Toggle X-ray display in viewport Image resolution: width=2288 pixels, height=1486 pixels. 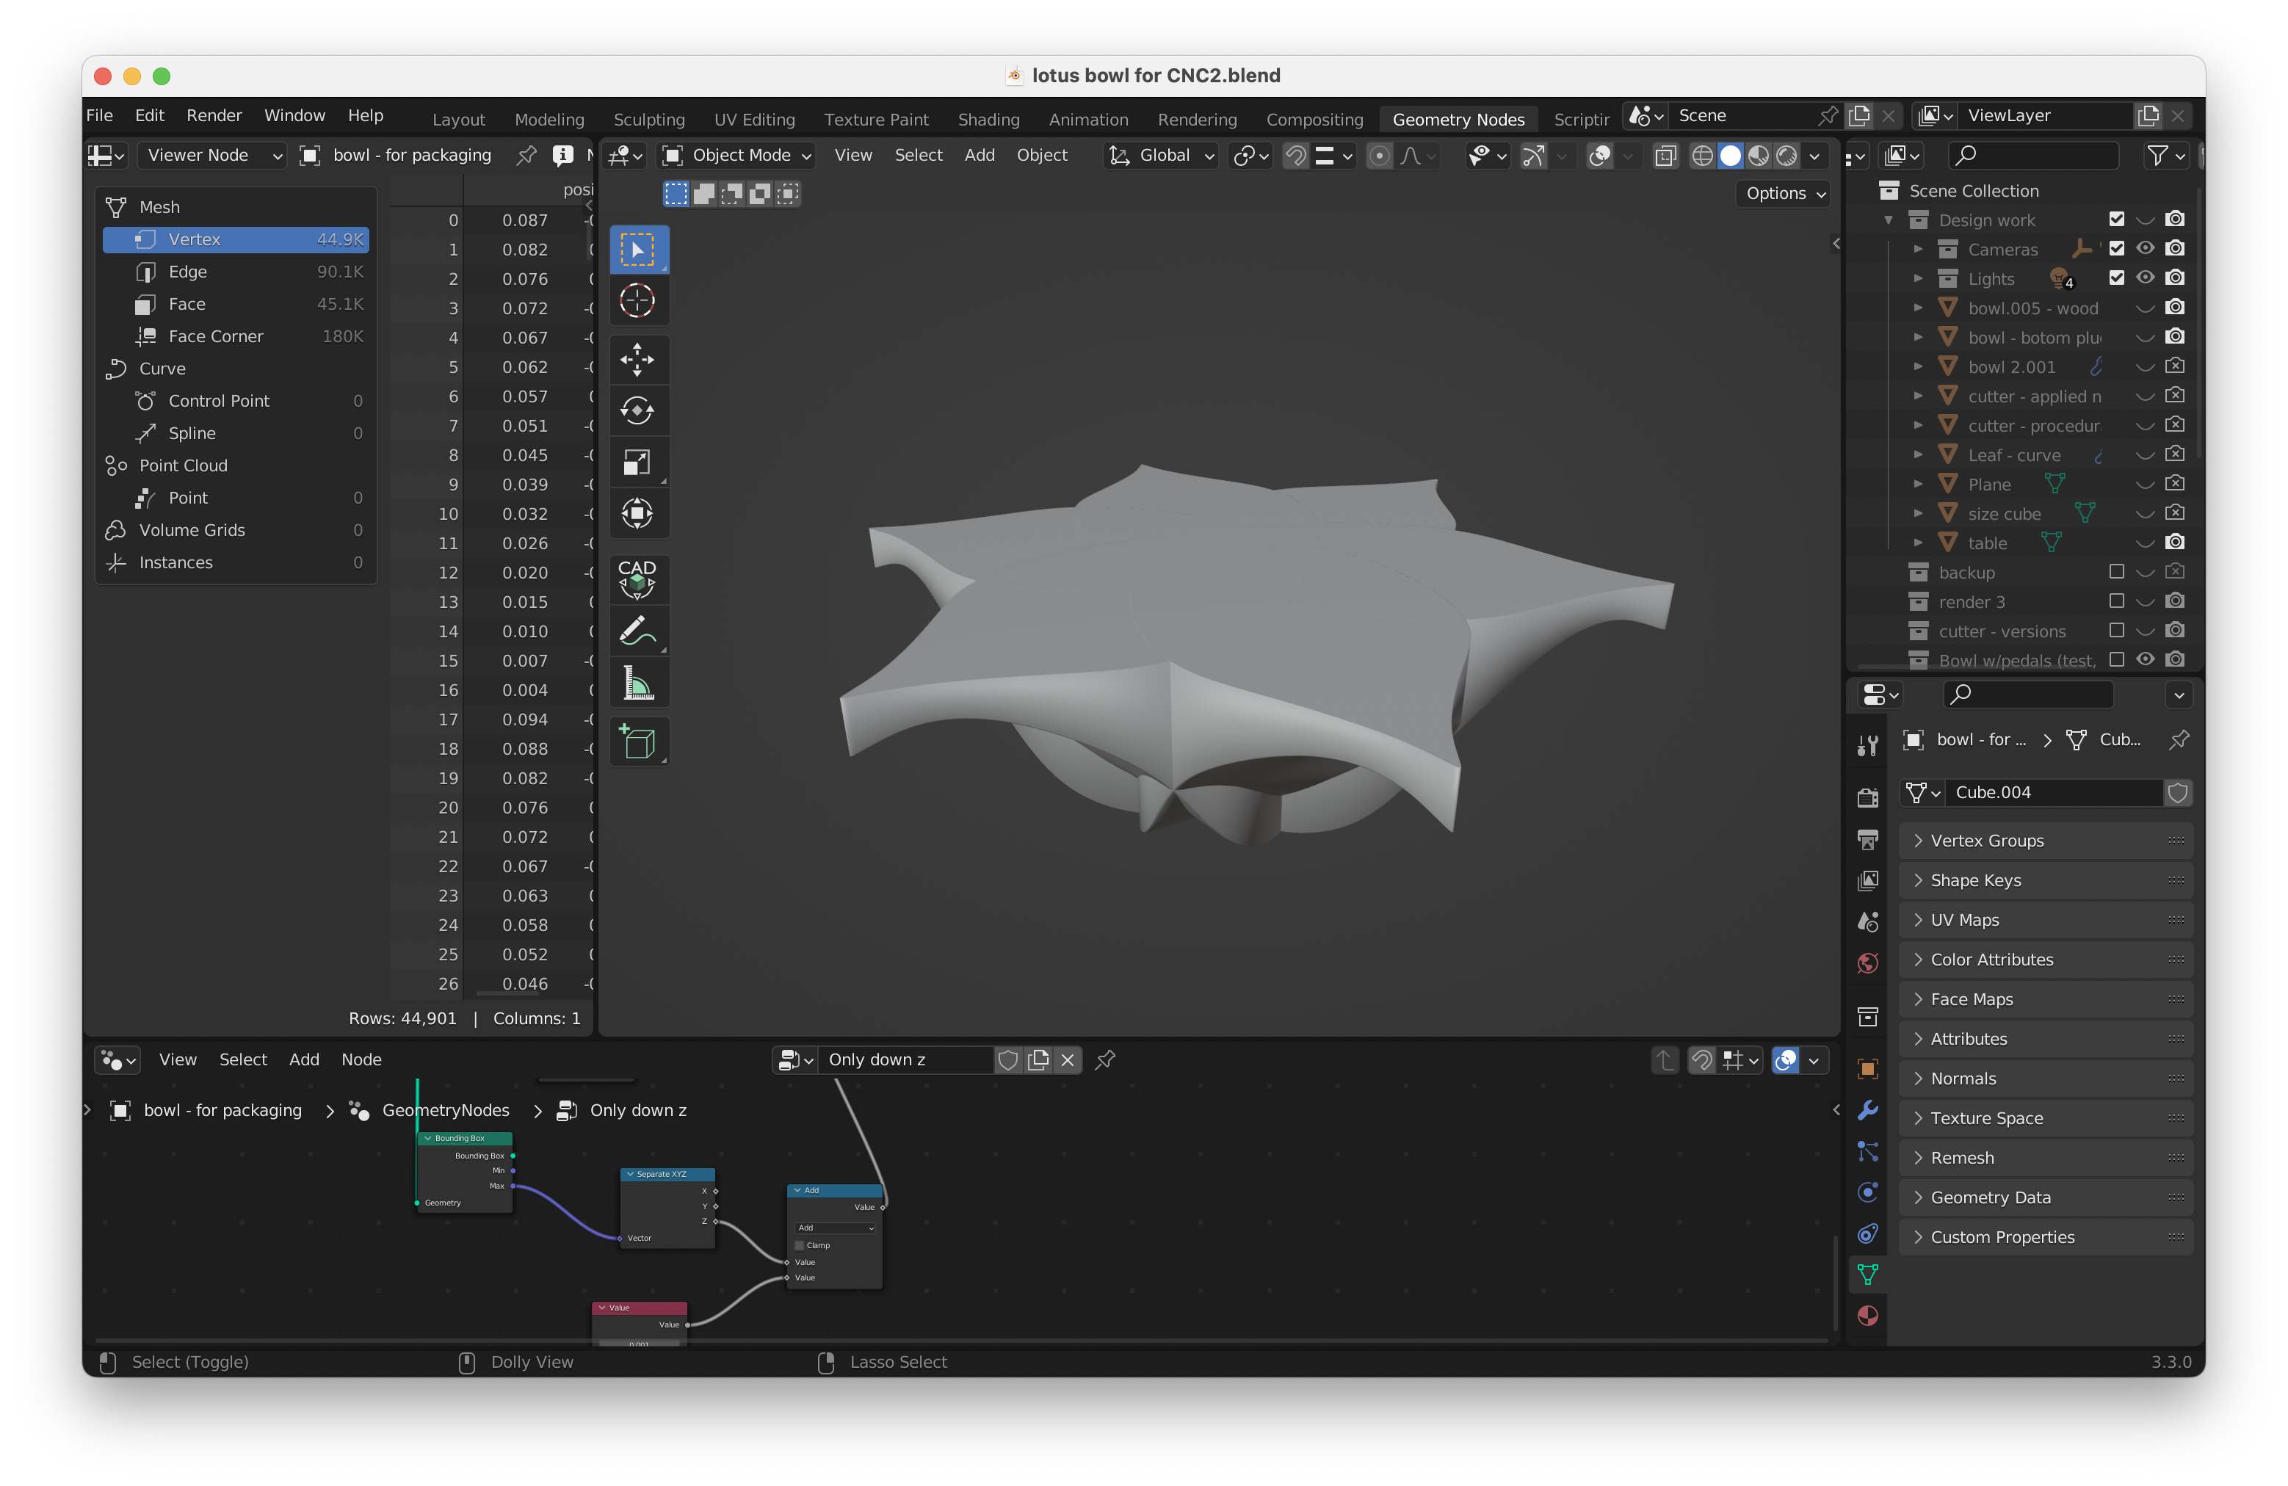1665,156
